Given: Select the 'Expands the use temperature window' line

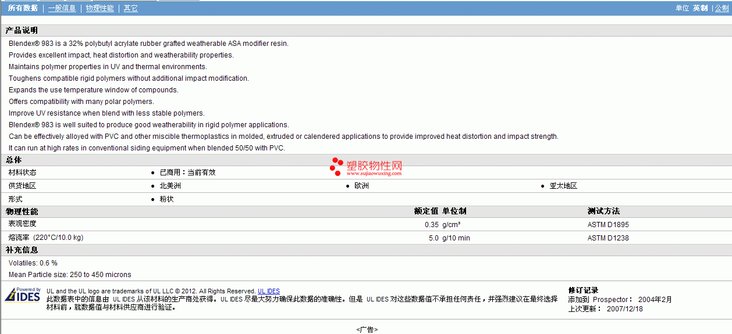Looking at the screenshot, I should coord(93,90).
